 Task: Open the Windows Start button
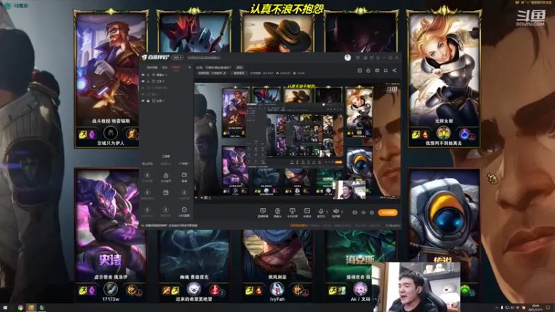[5, 307]
